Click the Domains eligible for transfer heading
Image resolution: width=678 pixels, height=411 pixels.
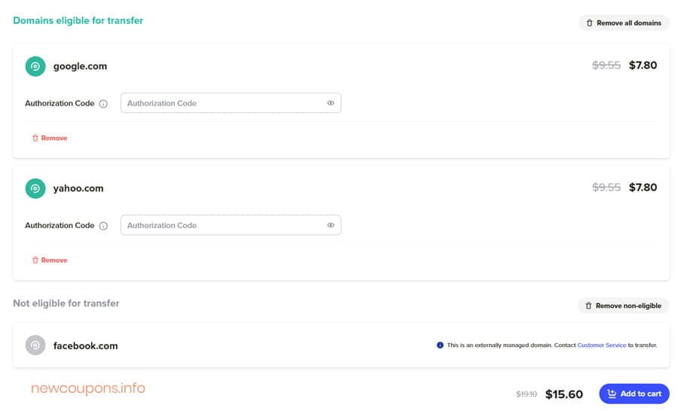78,21
